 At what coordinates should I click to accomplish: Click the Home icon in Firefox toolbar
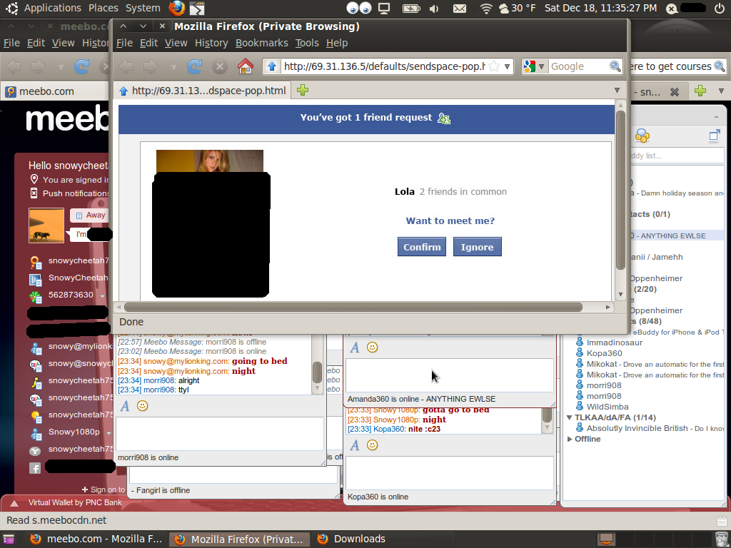pos(245,66)
